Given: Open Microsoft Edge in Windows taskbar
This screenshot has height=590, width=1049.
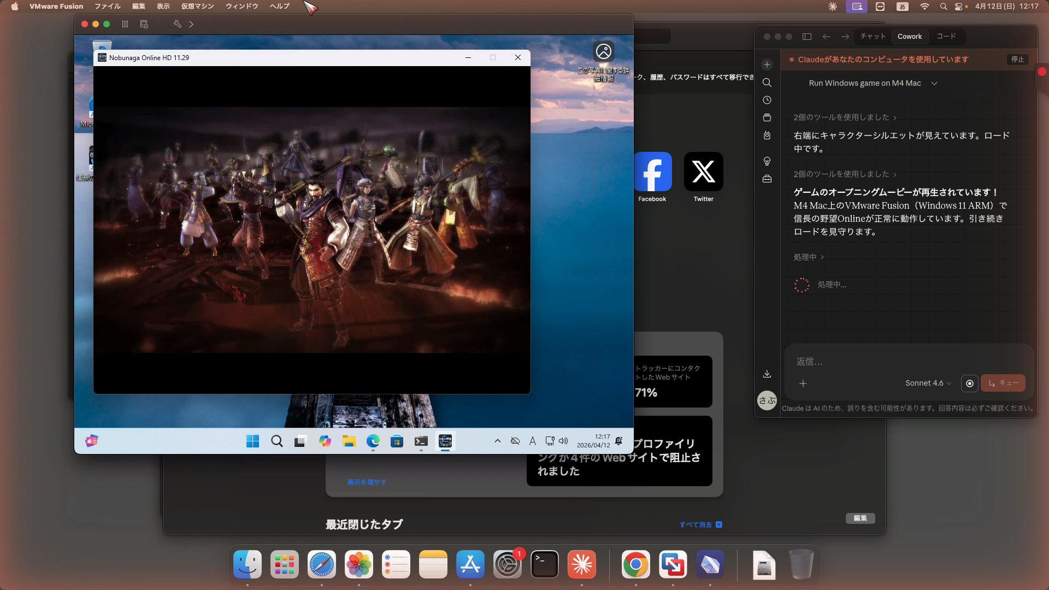Looking at the screenshot, I should [373, 441].
